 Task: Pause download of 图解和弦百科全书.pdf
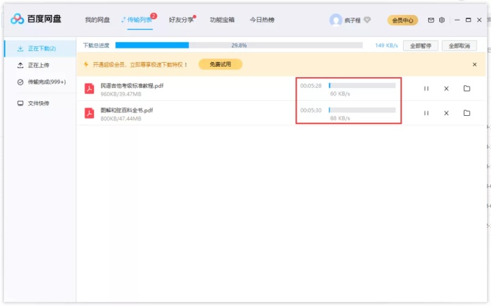point(426,113)
